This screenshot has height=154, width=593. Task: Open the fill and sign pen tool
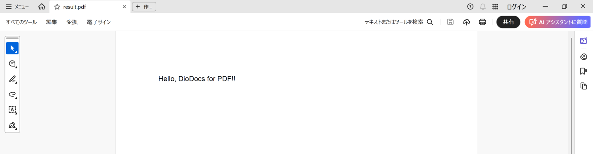click(x=12, y=125)
